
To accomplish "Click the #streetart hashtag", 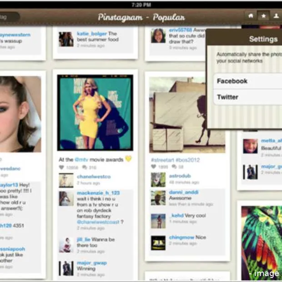I will pos(162,160).
